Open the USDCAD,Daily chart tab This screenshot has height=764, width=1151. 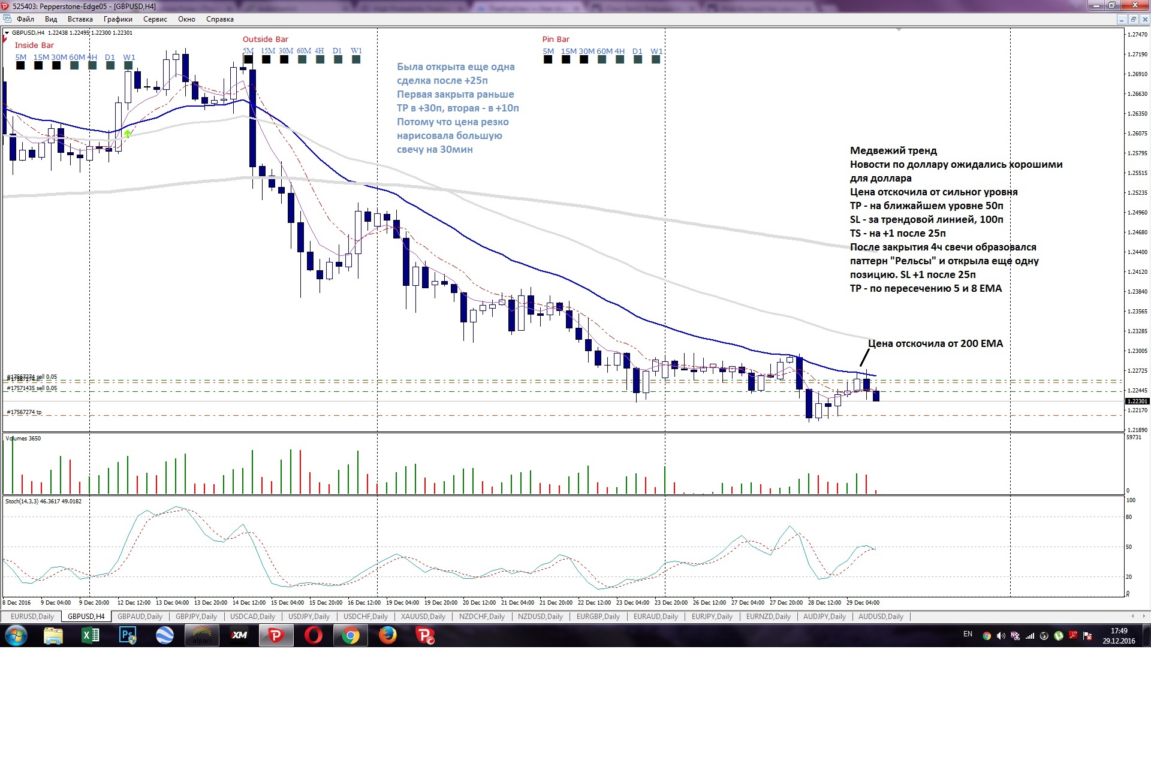(252, 617)
